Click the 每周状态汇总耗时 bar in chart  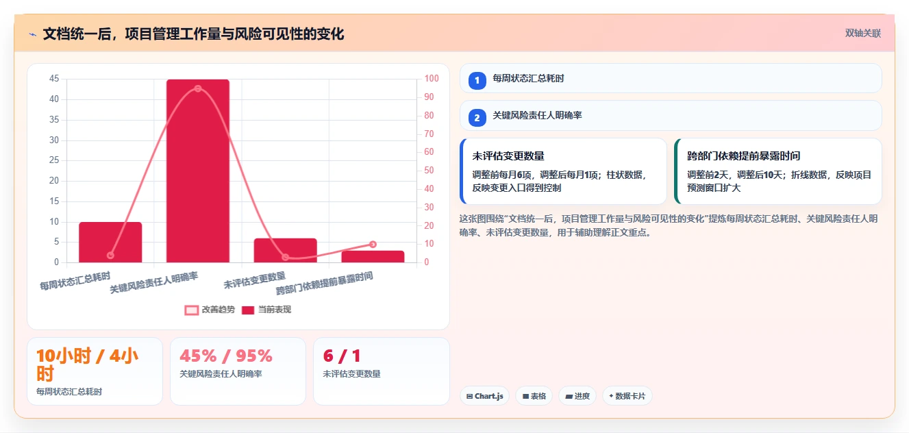110,243
